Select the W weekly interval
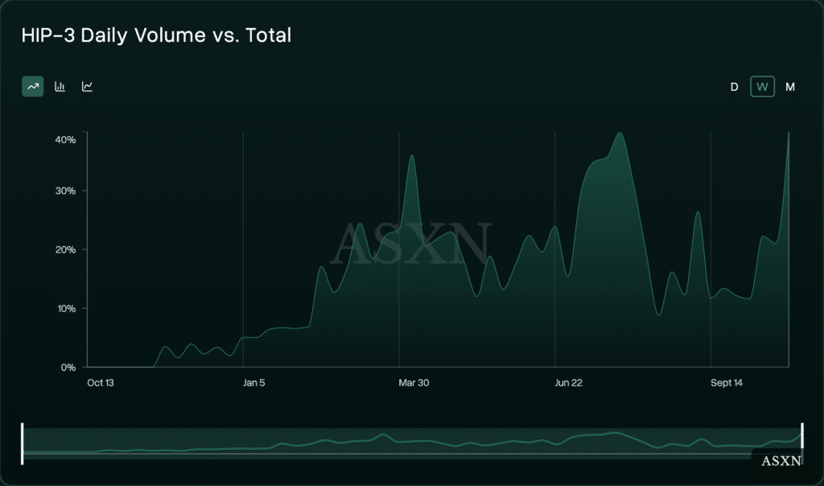The width and height of the screenshot is (824, 486). pyautogui.click(x=763, y=87)
